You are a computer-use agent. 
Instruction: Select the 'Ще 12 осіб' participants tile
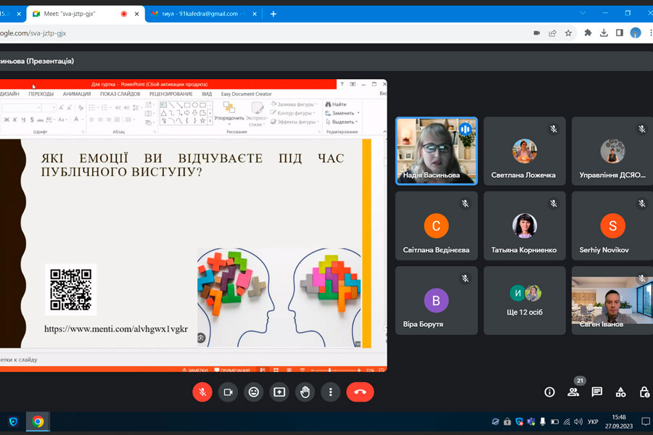[525, 300]
